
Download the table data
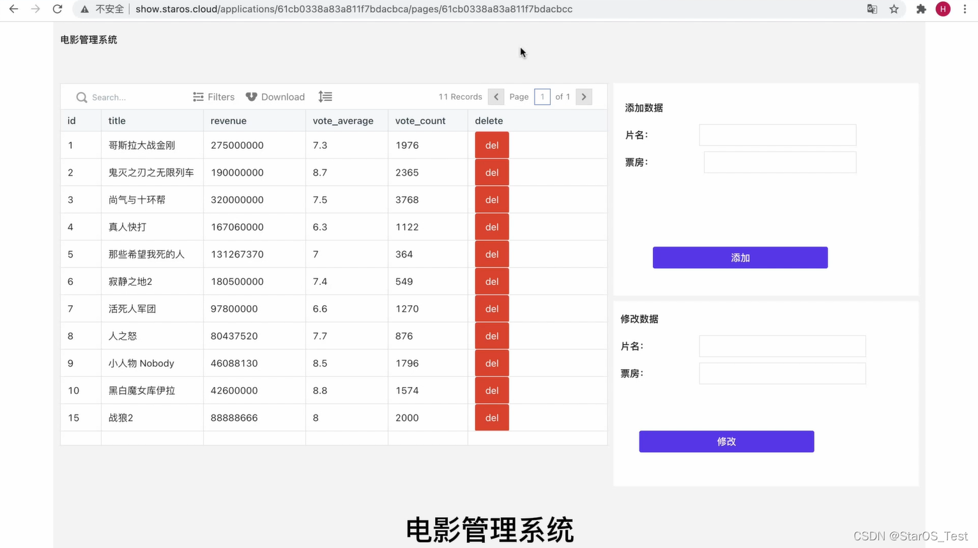coord(275,97)
